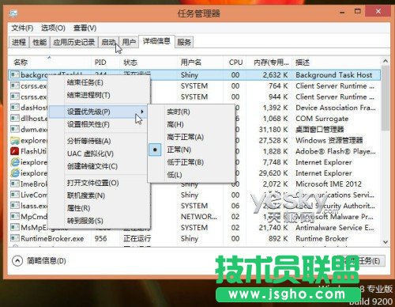This screenshot has height=307, width=395.
Task: Click 'Microsoft IME 2012' description cell
Action: pyautogui.click(x=329, y=184)
